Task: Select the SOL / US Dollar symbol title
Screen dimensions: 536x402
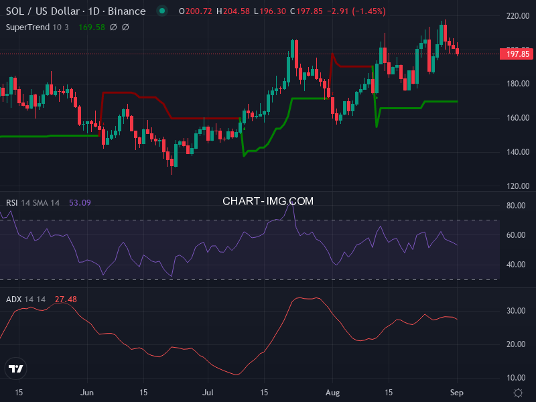Action: [75, 11]
